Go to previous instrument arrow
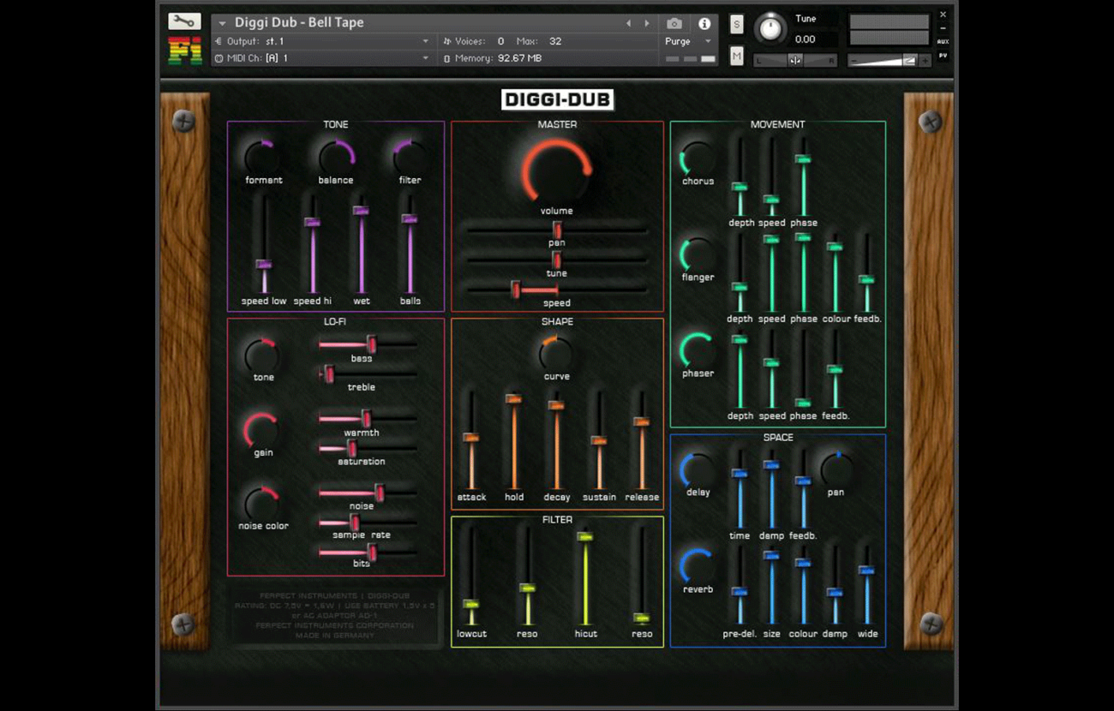 coord(628,24)
